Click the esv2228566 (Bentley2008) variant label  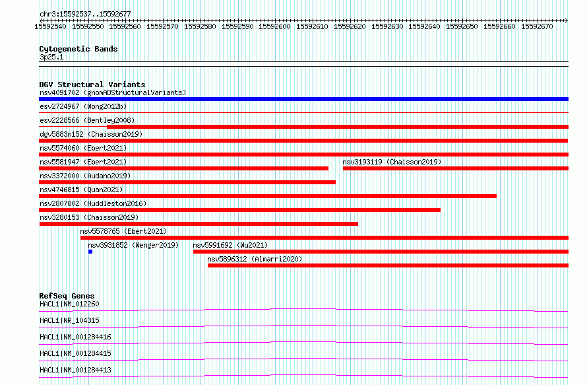coord(87,120)
